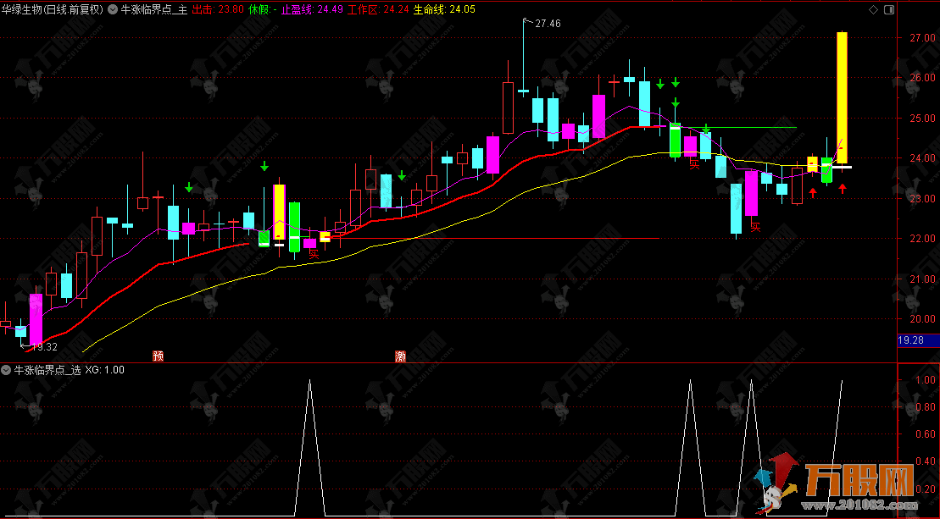The height and width of the screenshot is (519, 940).
Task: Click the rightmost red up arrow signal
Action: coord(843,189)
